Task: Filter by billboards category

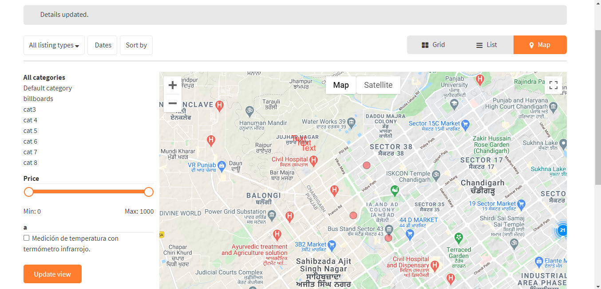Action: [38, 99]
